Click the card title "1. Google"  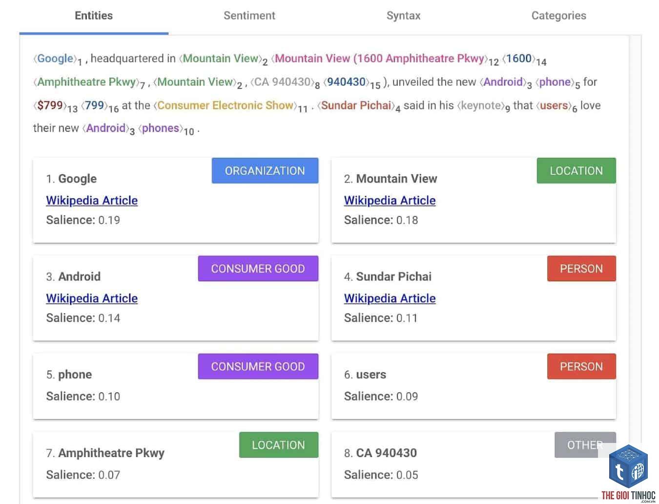point(71,179)
